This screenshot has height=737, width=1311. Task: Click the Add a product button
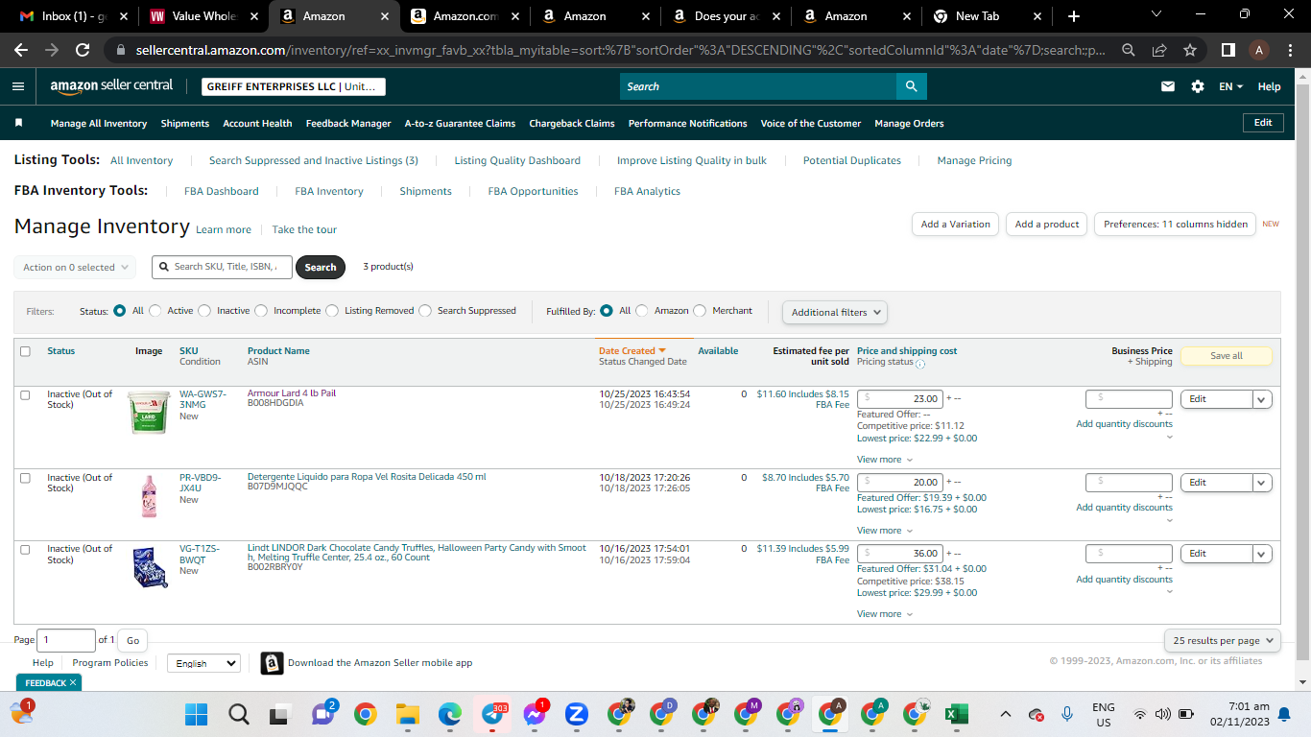pyautogui.click(x=1047, y=225)
